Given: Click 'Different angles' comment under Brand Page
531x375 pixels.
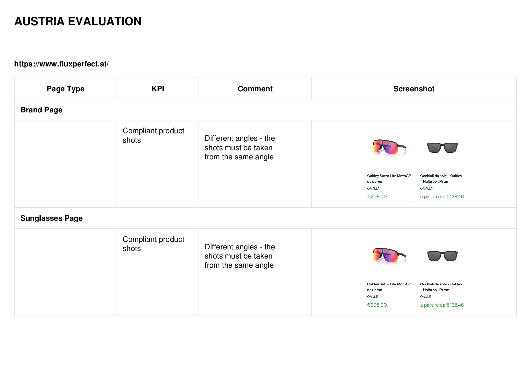Looking at the screenshot, I should (240, 148).
